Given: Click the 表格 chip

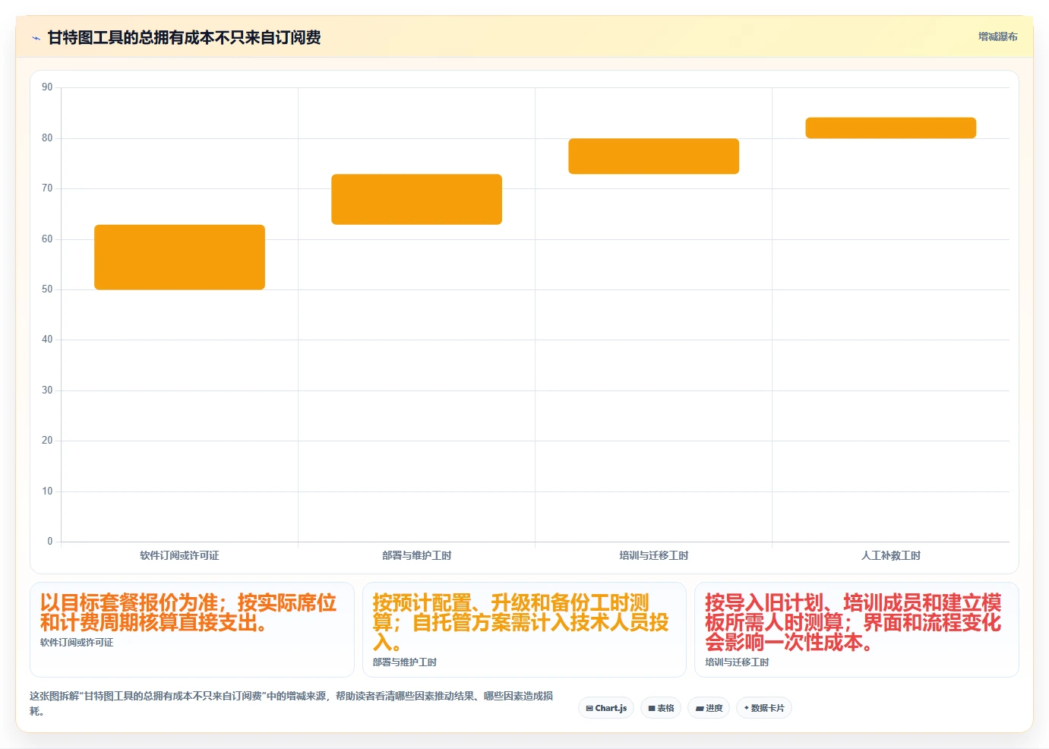Looking at the screenshot, I should click(x=661, y=708).
